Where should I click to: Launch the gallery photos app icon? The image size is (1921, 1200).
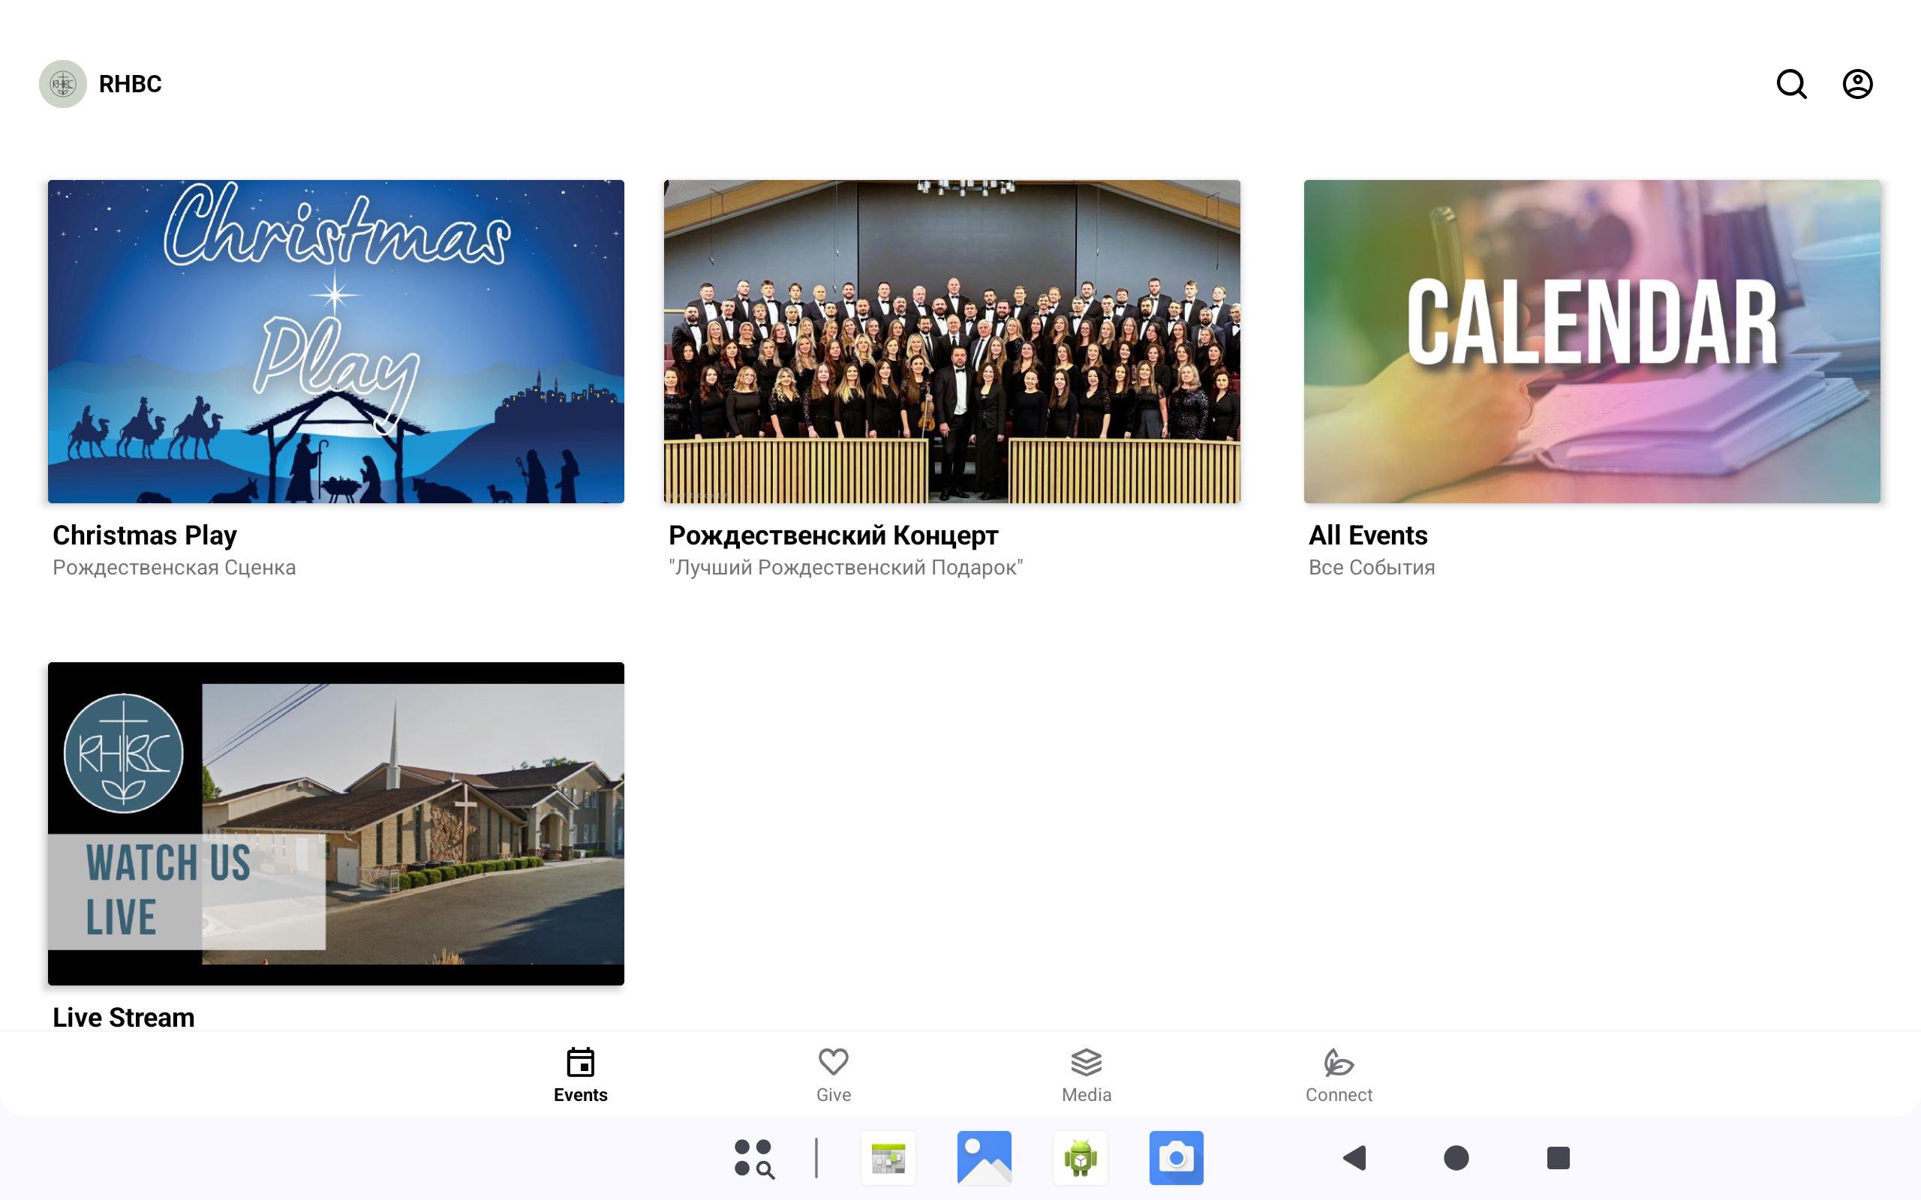(x=984, y=1158)
